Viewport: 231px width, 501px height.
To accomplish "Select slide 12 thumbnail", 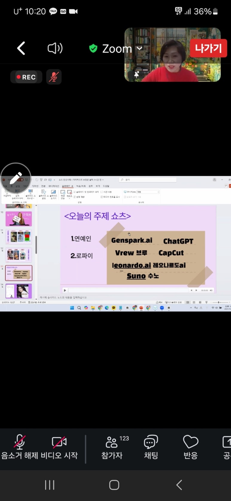I will (x=19, y=255).
